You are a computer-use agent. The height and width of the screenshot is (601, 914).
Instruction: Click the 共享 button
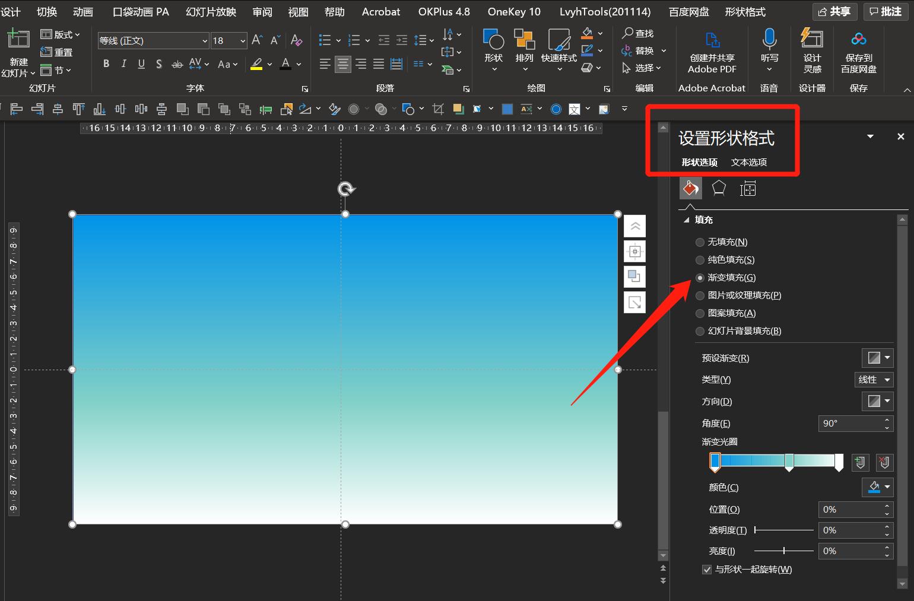[835, 11]
